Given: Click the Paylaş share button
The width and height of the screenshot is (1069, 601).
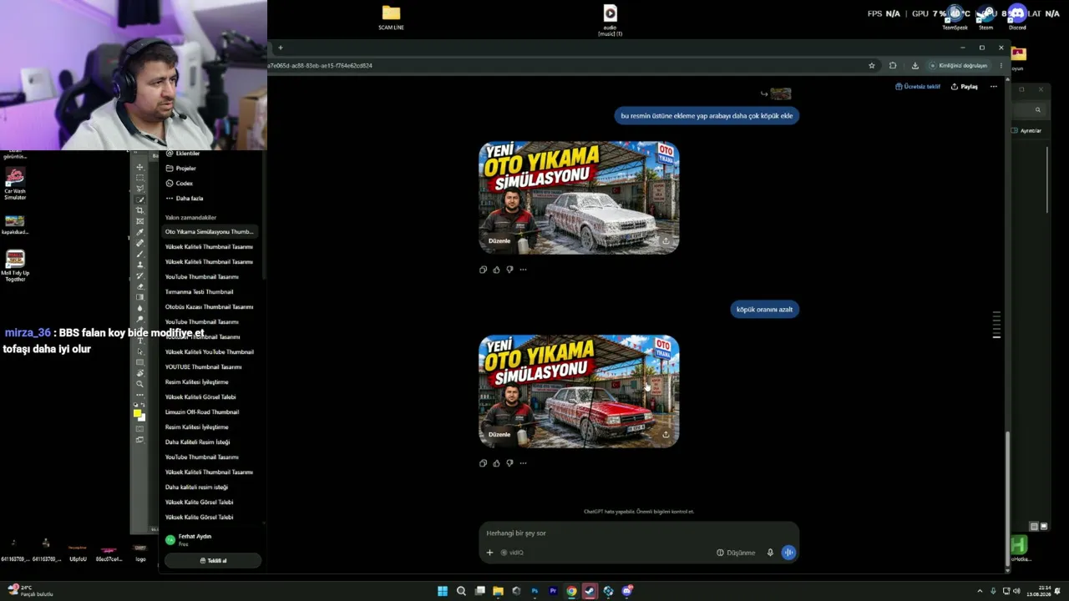Looking at the screenshot, I should (965, 87).
